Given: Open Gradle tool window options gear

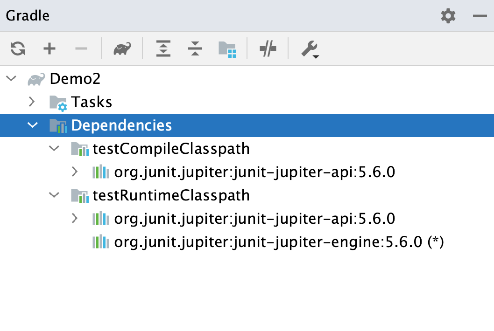Looking at the screenshot, I should tap(448, 15).
